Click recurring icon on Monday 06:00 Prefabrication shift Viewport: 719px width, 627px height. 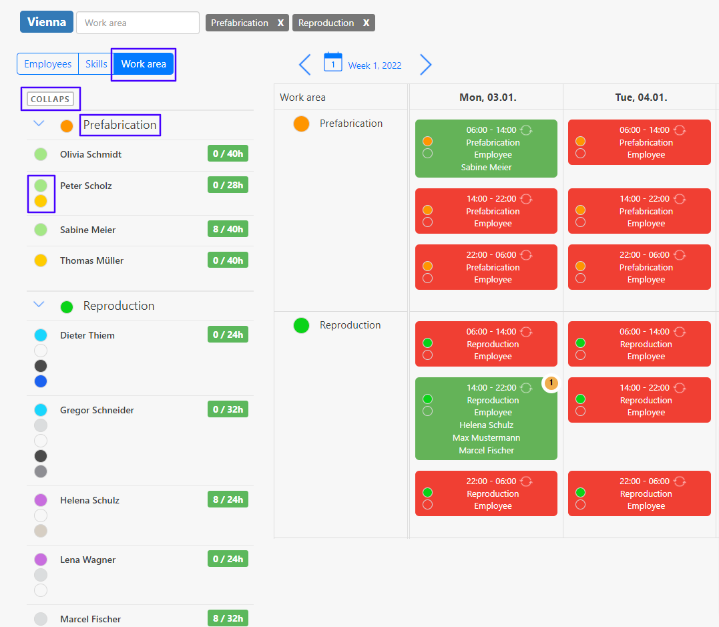(x=526, y=130)
